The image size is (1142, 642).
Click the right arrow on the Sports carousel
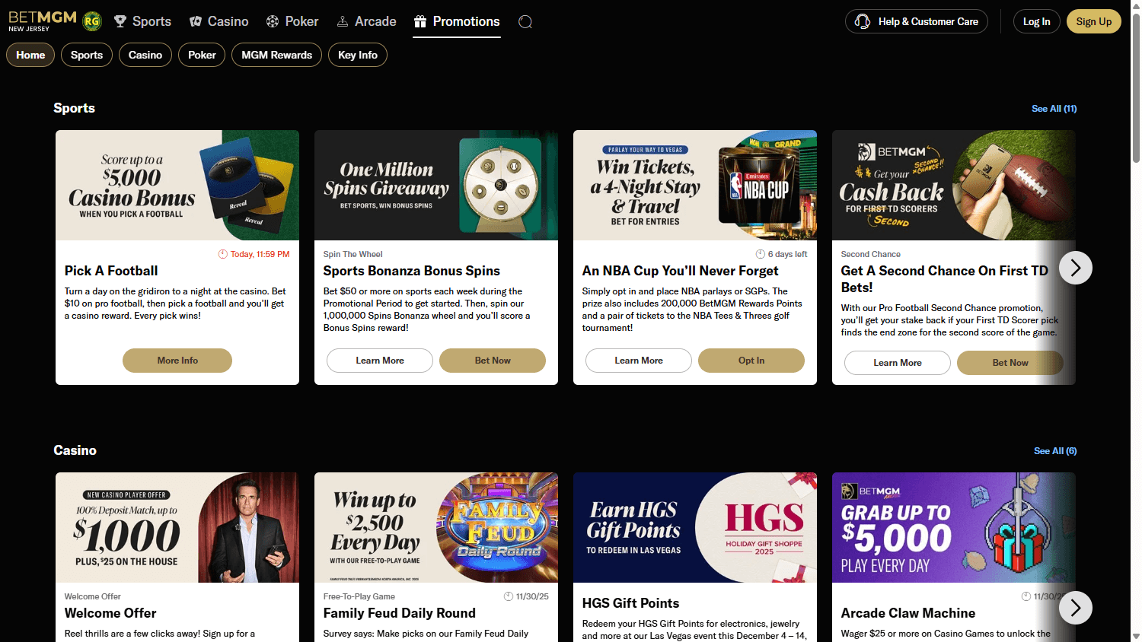1075,268
